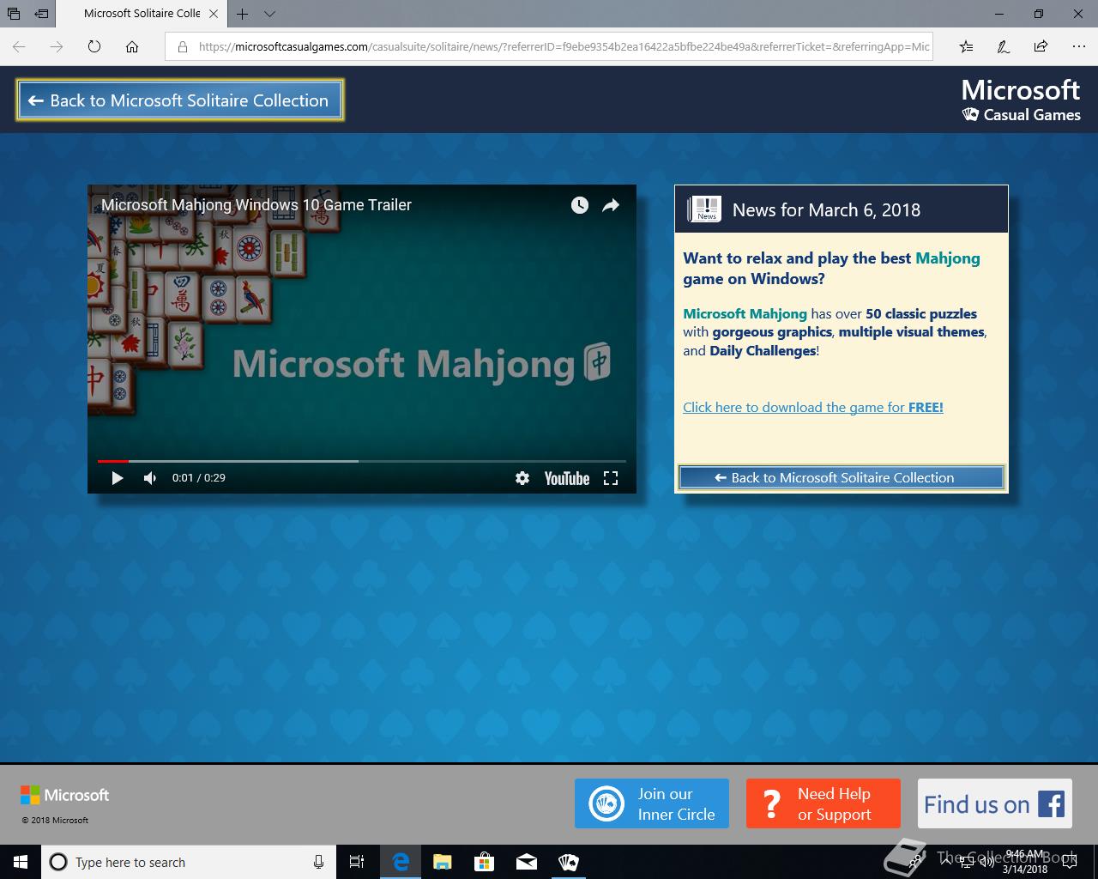Open Solitaire Collection taskbar icon
This screenshot has width=1098, height=879.
[568, 862]
